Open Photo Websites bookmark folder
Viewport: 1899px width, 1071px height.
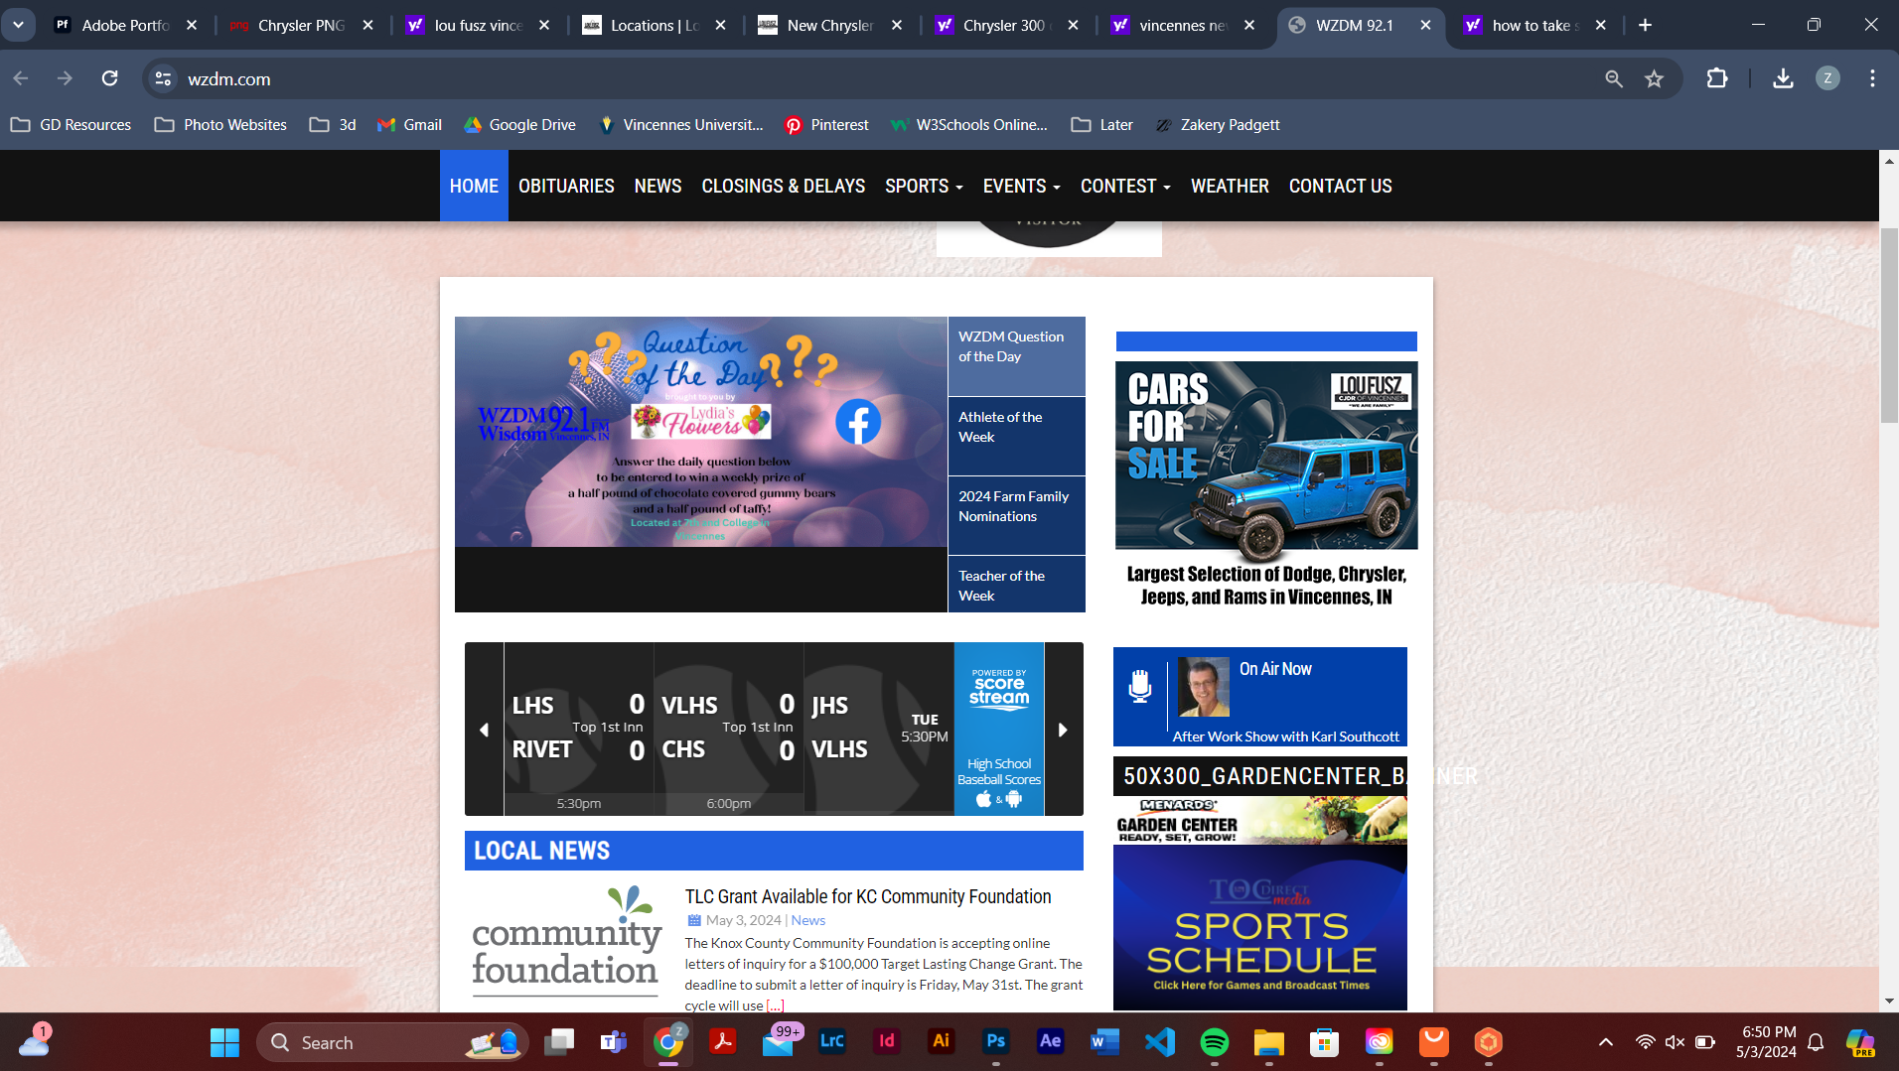(x=220, y=124)
